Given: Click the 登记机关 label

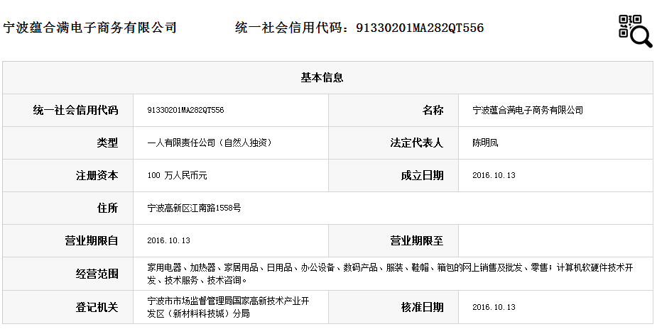Looking at the screenshot, I should point(97,307).
